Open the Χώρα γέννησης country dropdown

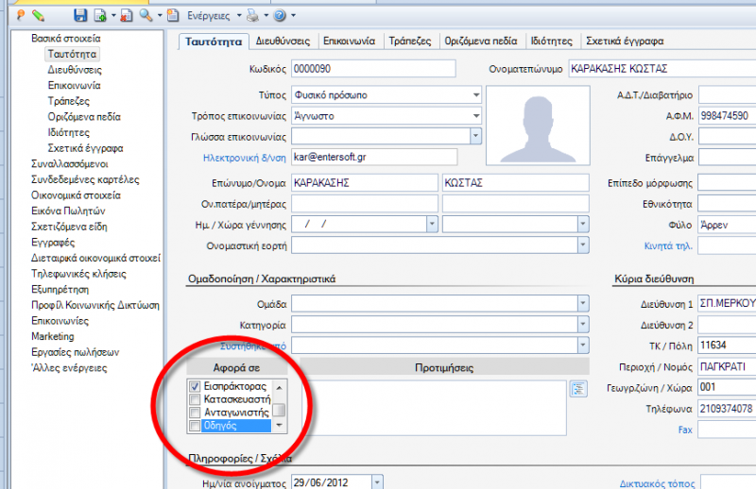[583, 224]
